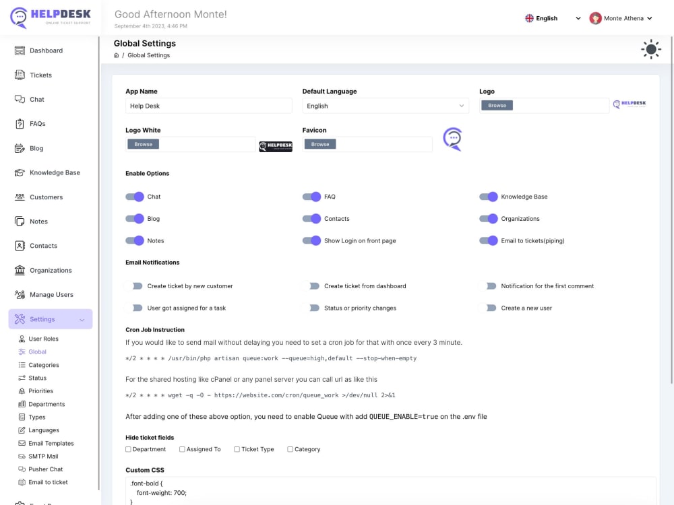Click the User Roles submenu icon
The width and height of the screenshot is (674, 505).
[x=22, y=339]
